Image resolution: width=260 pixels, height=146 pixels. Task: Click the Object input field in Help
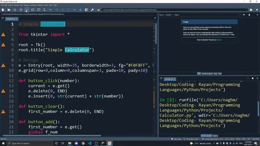[210, 15]
